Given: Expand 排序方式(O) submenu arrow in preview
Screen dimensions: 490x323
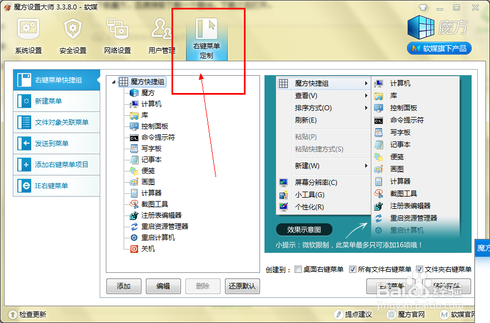Looking at the screenshot, I should click(366, 108).
